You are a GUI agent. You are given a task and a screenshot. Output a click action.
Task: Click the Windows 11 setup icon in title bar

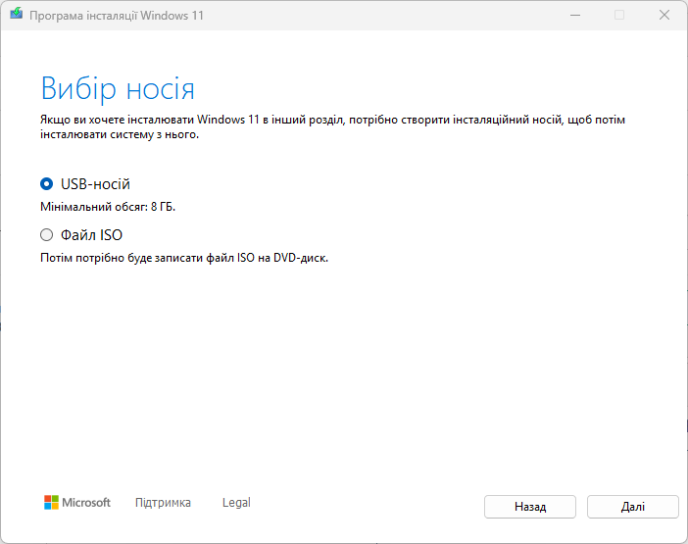click(15, 16)
